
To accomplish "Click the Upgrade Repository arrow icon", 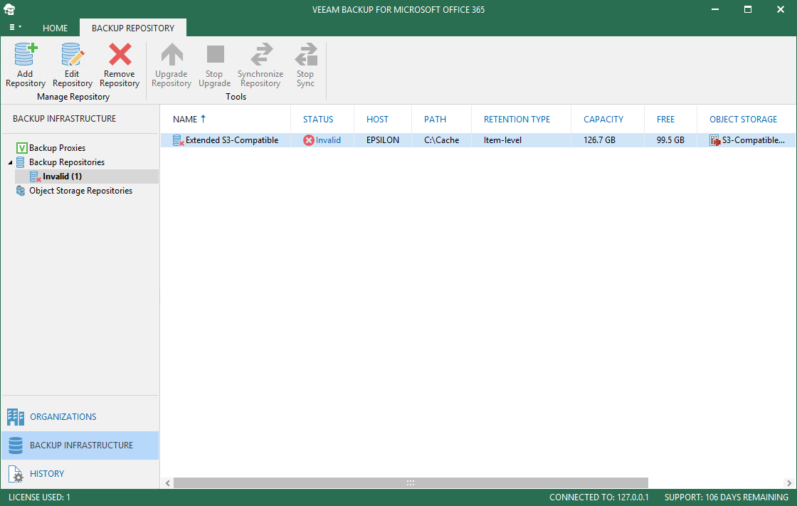I will pyautogui.click(x=171, y=54).
